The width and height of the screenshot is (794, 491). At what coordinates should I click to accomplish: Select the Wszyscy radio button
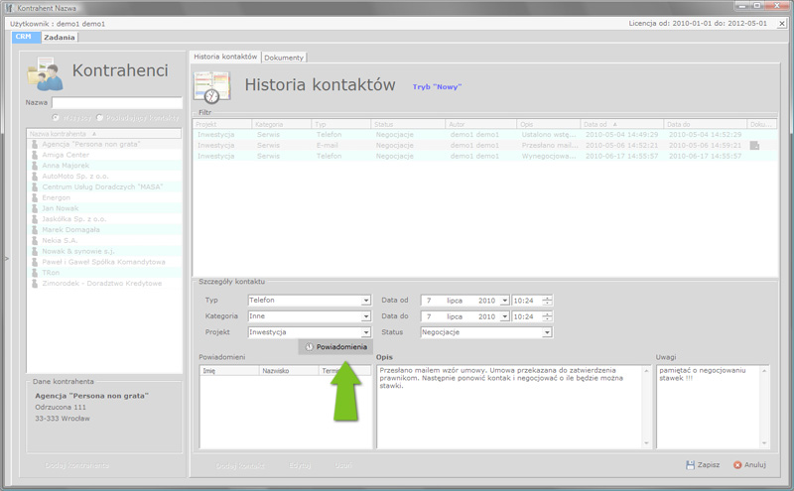coord(56,117)
